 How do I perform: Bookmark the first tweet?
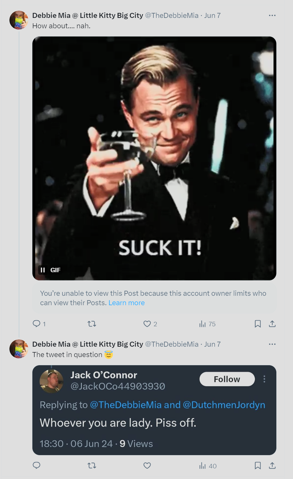click(258, 324)
